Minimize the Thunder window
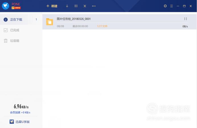This screenshot has width=197, height=128. click(178, 6)
